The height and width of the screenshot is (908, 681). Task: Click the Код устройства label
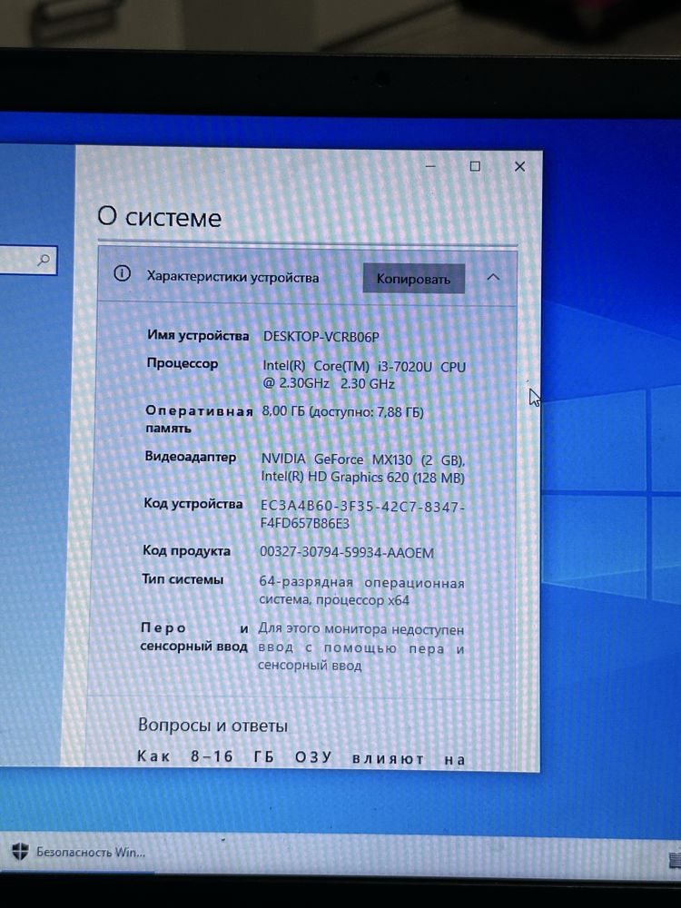(192, 504)
